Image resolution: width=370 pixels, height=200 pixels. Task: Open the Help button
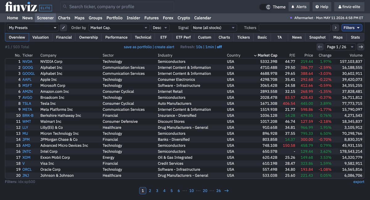322,7
